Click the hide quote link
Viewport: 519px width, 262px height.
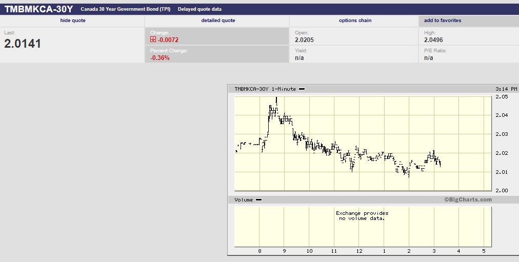click(x=73, y=21)
